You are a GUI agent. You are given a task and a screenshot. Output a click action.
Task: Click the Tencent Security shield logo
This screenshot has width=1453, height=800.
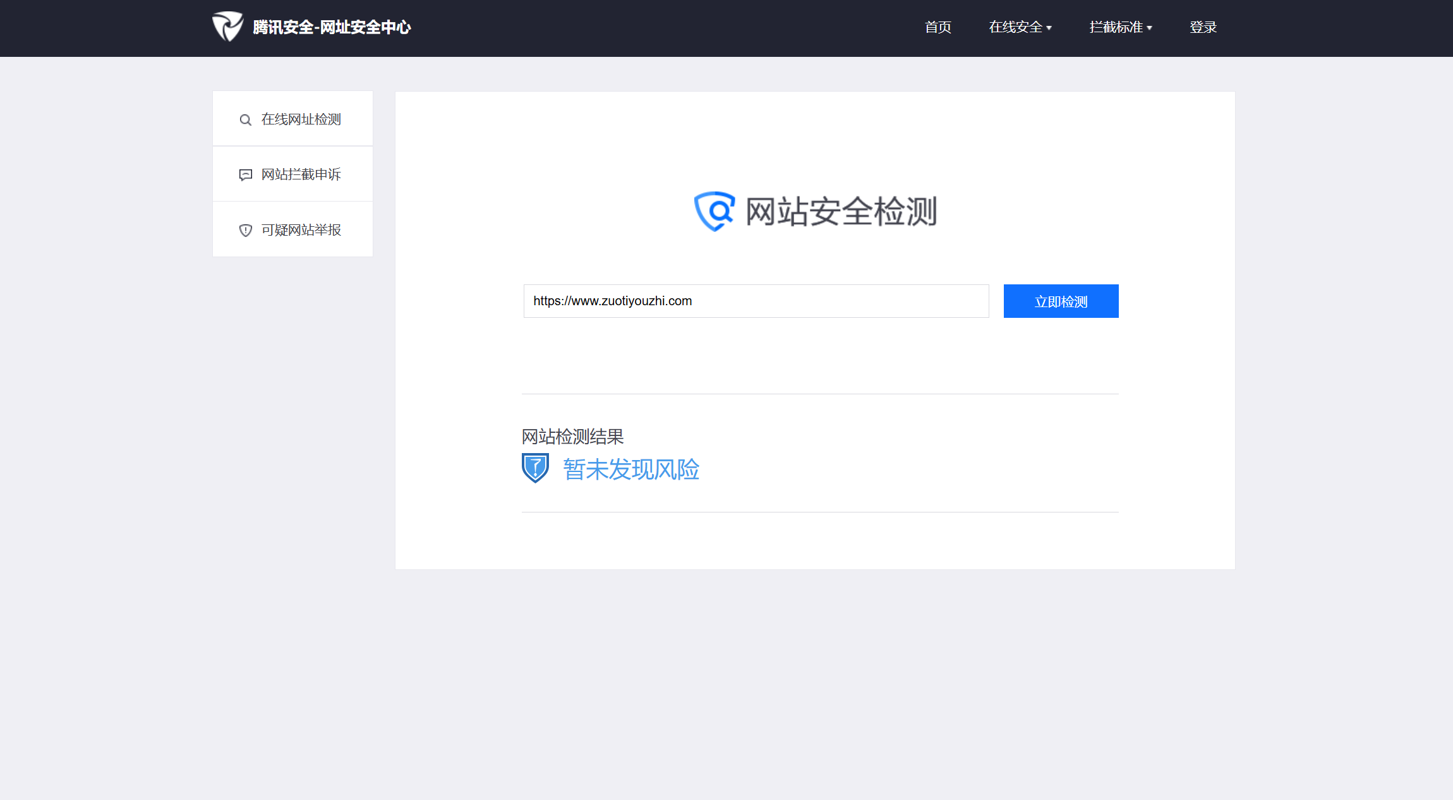227,27
